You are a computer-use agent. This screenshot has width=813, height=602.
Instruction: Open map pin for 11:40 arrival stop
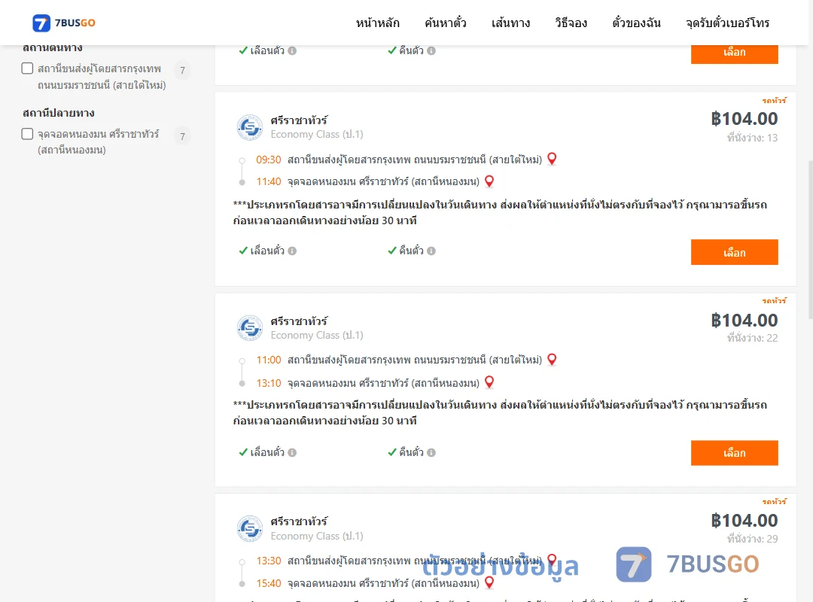click(489, 181)
